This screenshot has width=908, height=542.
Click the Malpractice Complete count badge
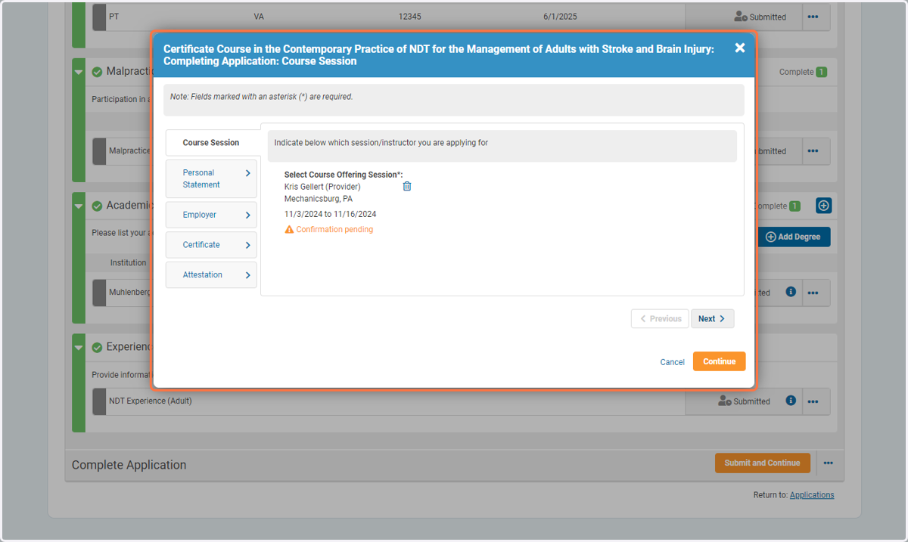(x=822, y=72)
